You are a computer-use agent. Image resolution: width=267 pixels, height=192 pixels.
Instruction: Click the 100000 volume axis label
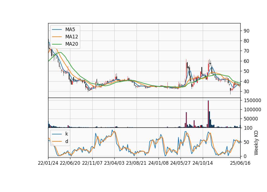pos(253,110)
